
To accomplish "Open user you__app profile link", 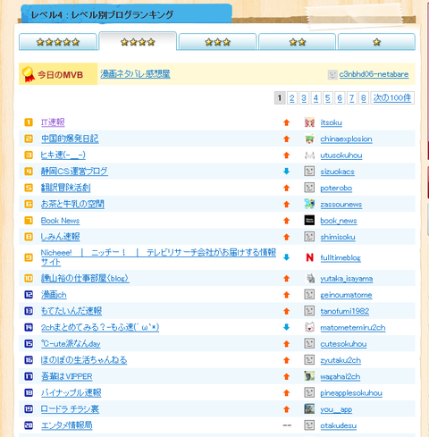I will point(336,409).
